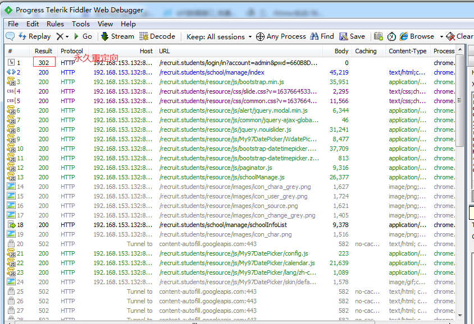Click image icon of session 24
This screenshot has height=324, width=474.
(11, 282)
